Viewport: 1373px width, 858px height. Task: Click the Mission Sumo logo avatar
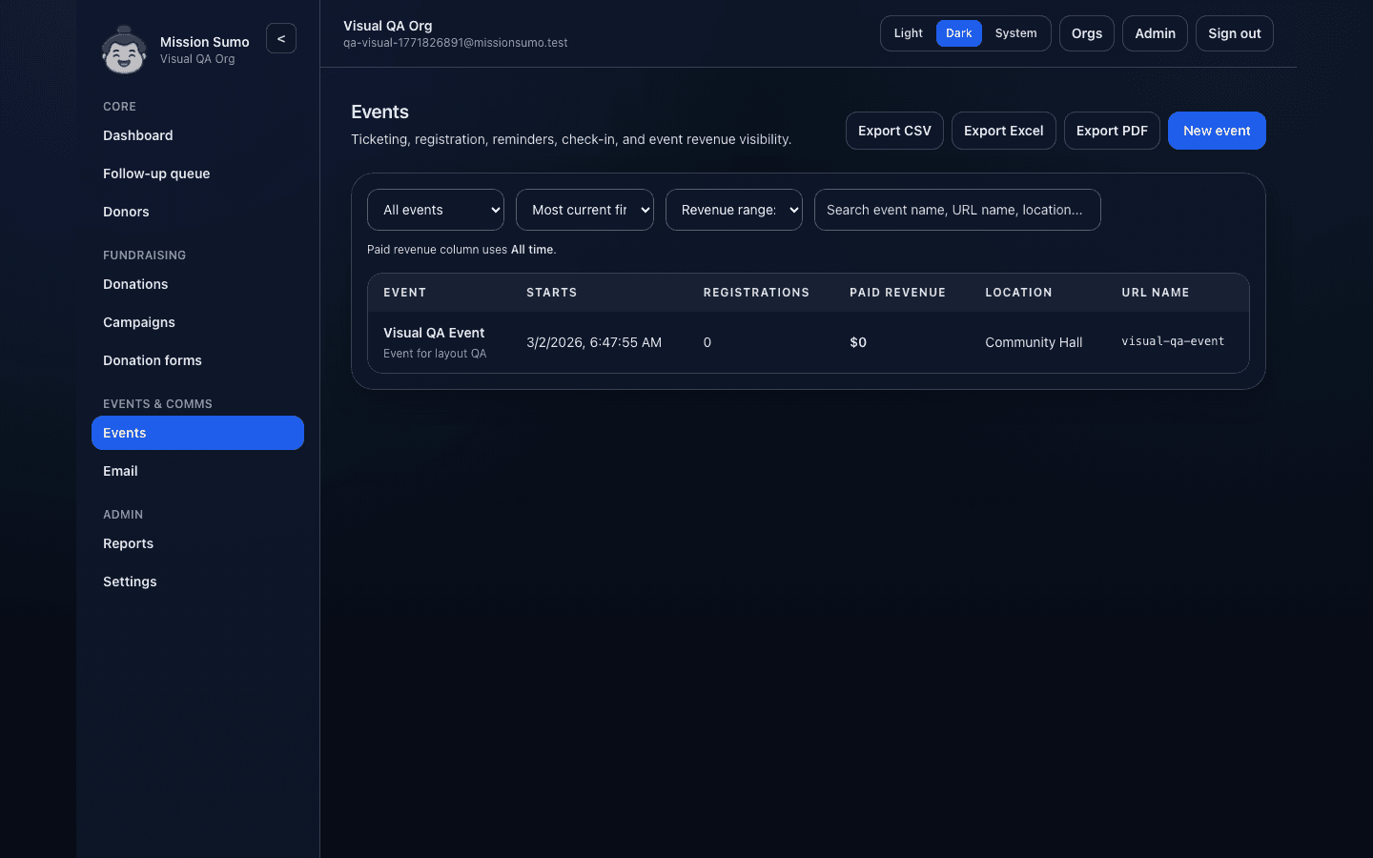(124, 50)
